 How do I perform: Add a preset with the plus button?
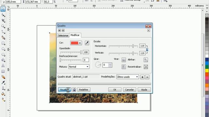142,77
